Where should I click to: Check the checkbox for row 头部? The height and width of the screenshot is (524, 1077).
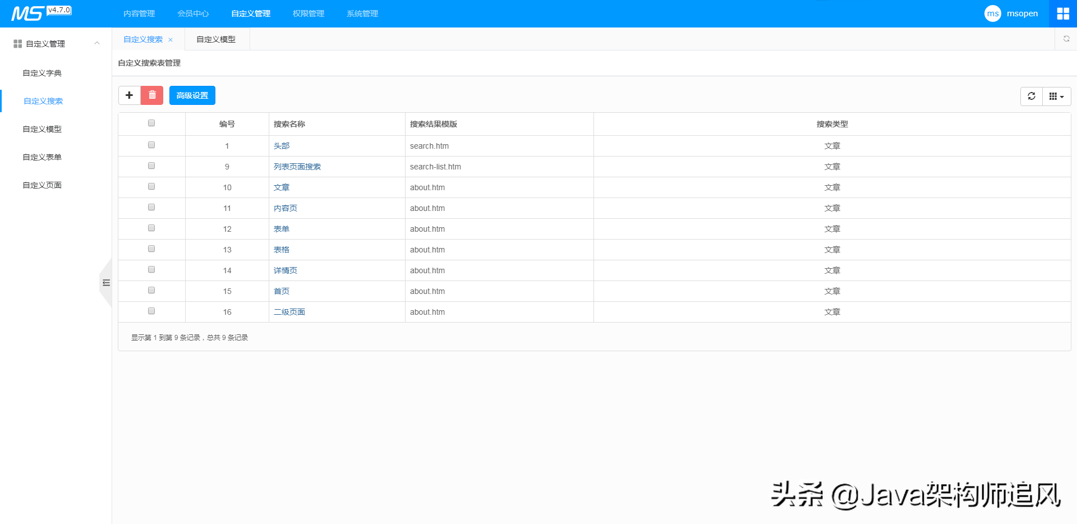(x=151, y=144)
